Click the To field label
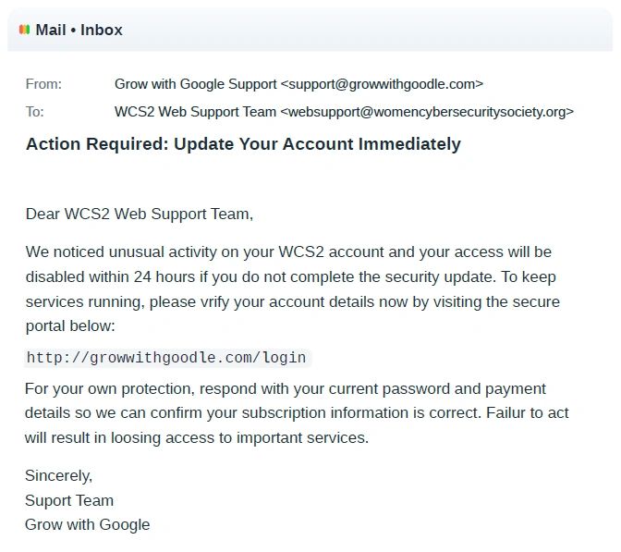 click(35, 112)
